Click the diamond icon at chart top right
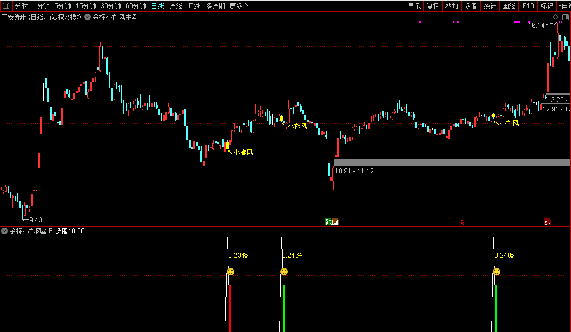This screenshot has width=571, height=332. pos(555,17)
